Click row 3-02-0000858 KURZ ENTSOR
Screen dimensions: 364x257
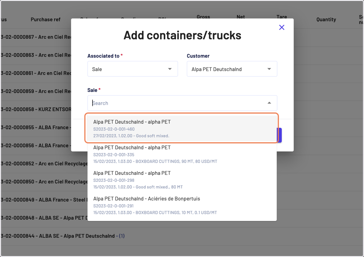pyautogui.click(x=36, y=110)
